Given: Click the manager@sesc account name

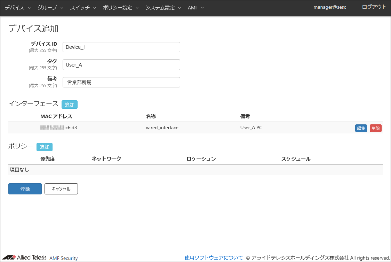Looking at the screenshot, I should coord(330,7).
